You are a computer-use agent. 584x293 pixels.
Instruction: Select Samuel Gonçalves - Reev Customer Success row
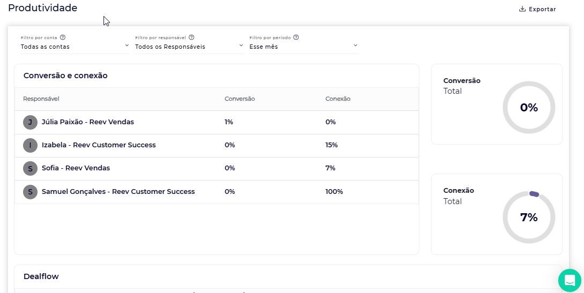(x=217, y=192)
